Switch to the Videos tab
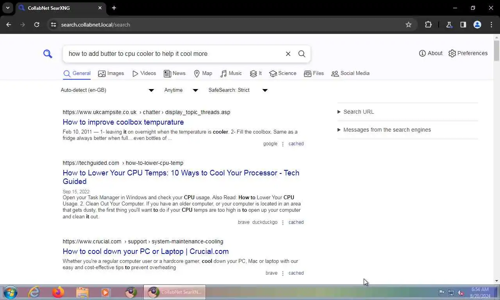The width and height of the screenshot is (500, 300). [144, 73]
